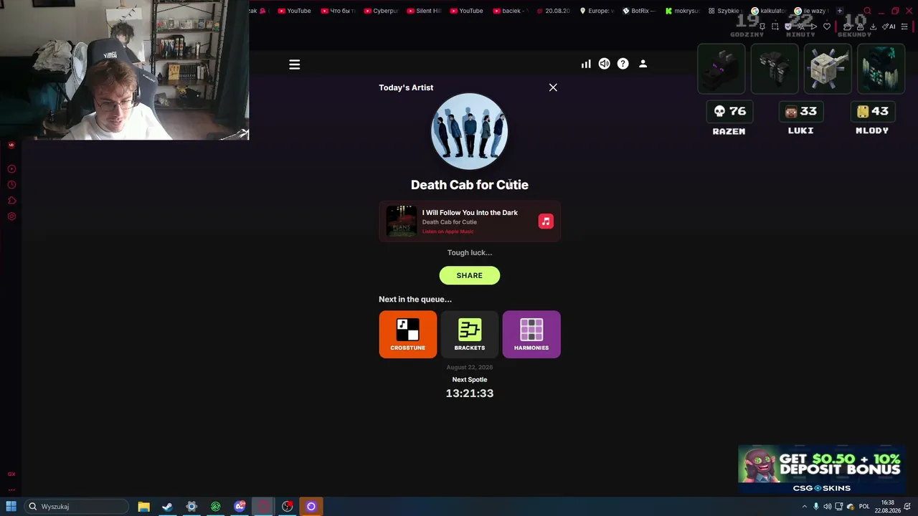The height and width of the screenshot is (516, 918).
Task: Switch to the kalkulator browser tab
Action: click(x=768, y=11)
